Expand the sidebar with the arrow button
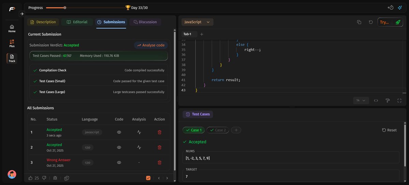 point(22,14)
